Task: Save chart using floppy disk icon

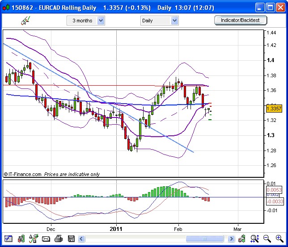Action: [x=71, y=239]
